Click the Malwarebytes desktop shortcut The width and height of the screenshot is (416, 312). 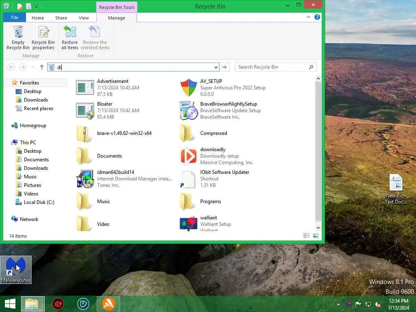coord(16,270)
